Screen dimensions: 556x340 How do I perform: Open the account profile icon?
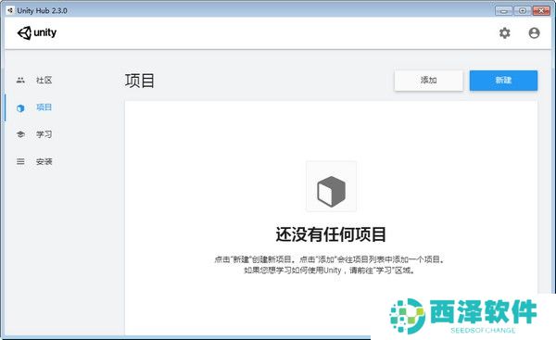[x=534, y=33]
